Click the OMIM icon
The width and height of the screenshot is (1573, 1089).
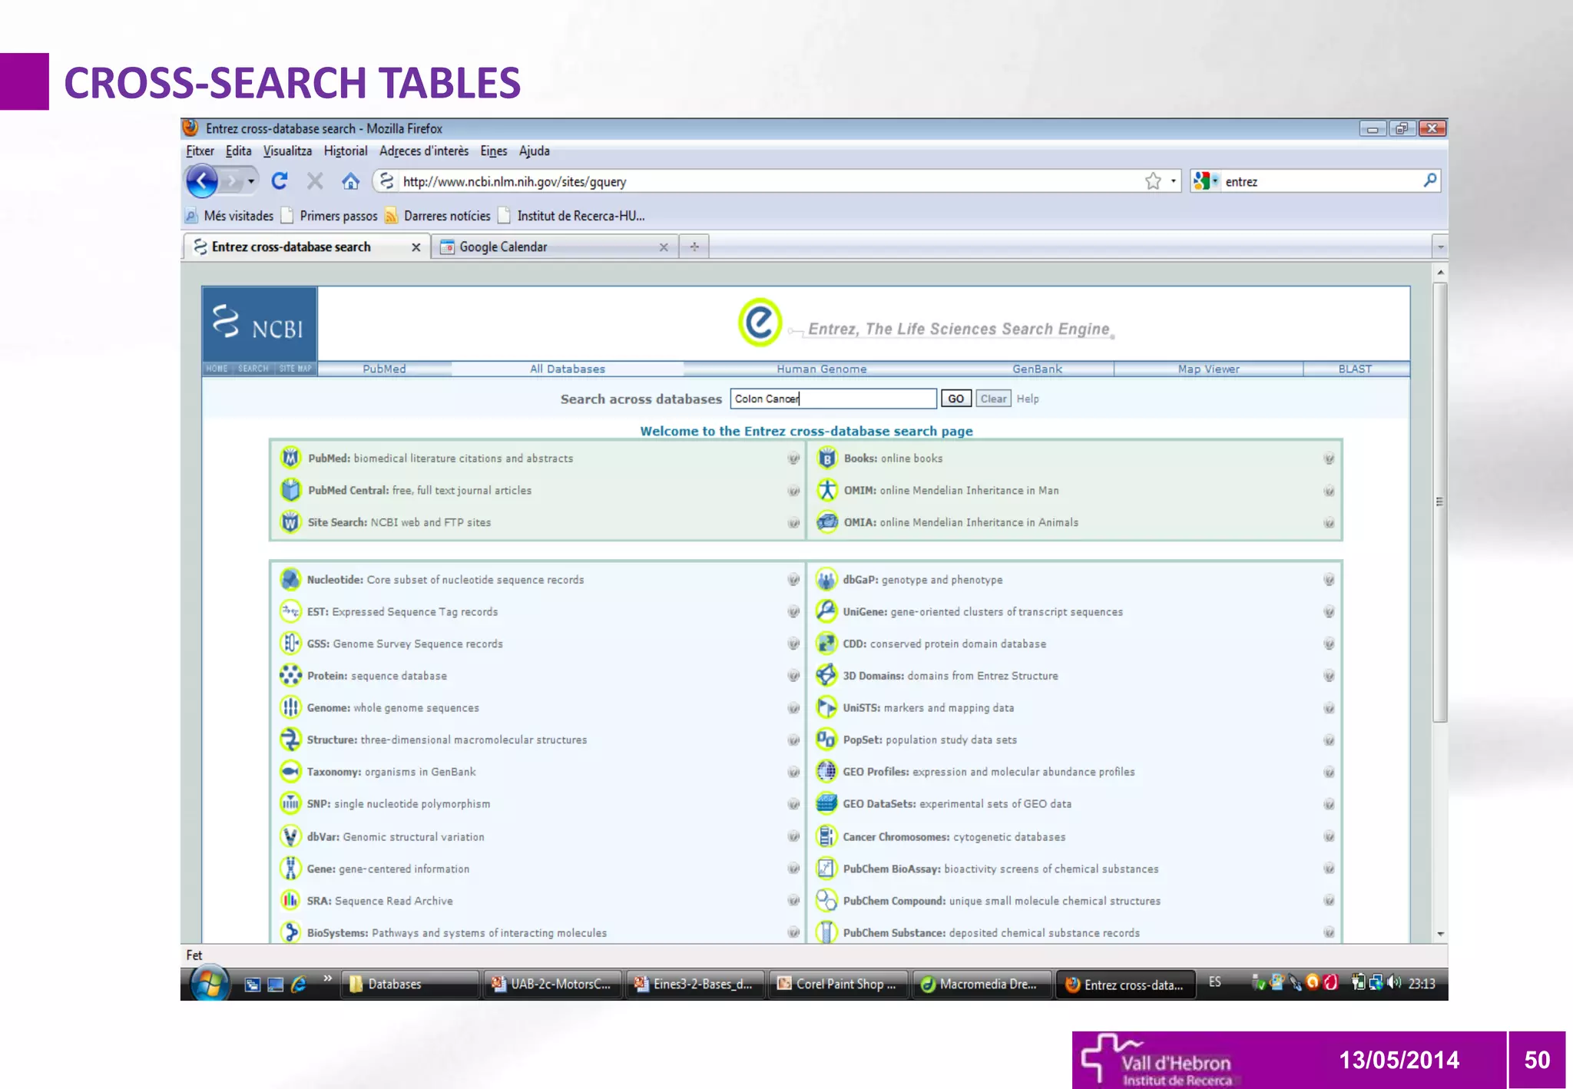tap(826, 490)
